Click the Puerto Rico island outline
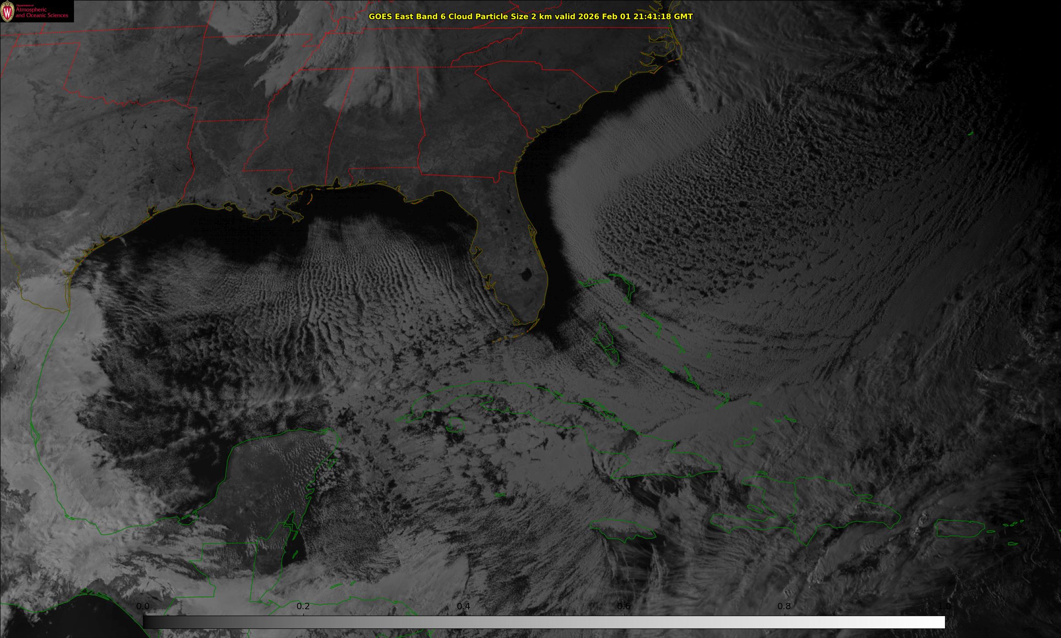1061x638 pixels. point(959,529)
